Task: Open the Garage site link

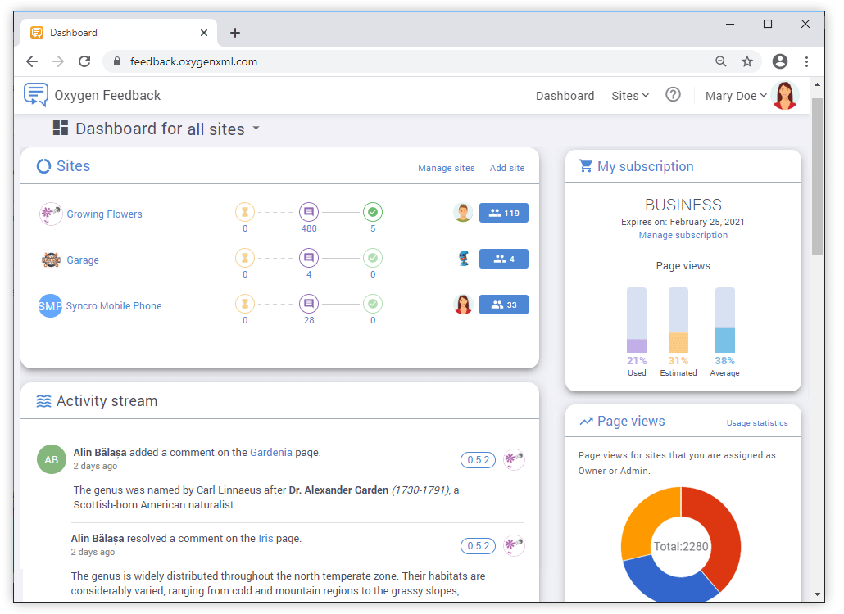Action: 83,260
